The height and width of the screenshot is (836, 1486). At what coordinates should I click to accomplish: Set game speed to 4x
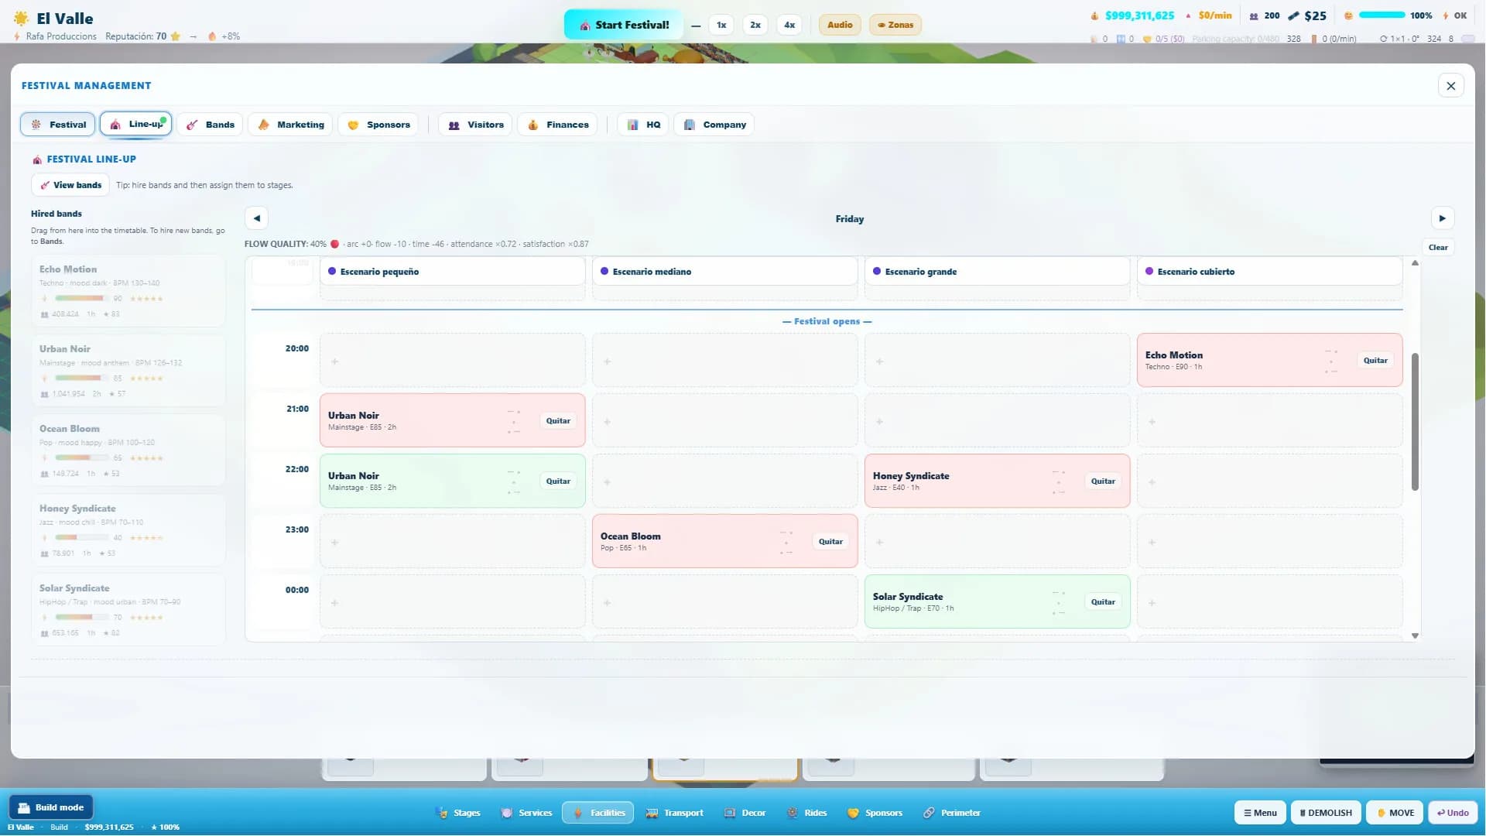[789, 25]
